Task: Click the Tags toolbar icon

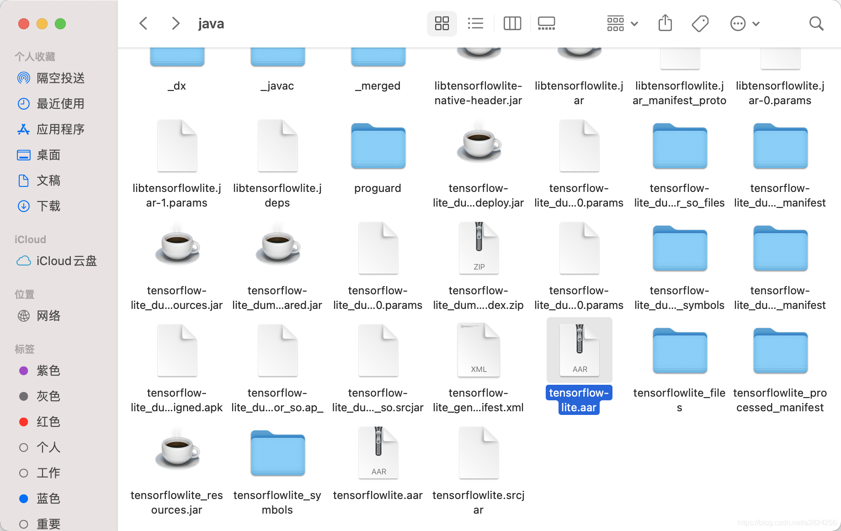Action: 700,23
